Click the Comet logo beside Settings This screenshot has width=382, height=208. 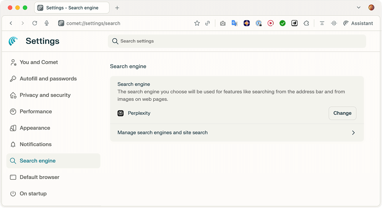coord(13,41)
